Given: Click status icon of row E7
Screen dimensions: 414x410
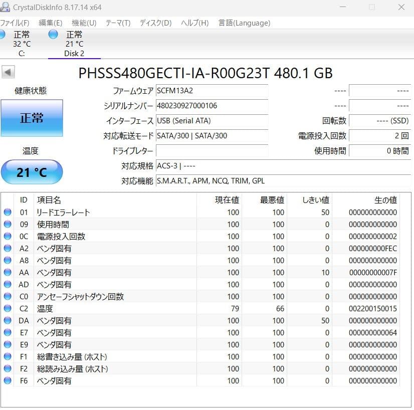Looking at the screenshot, I should pos(8,332).
